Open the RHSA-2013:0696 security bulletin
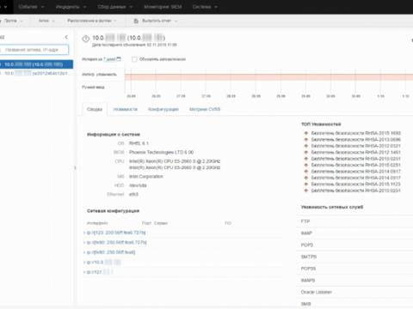Viewport: 413px width, 309px height. (x=356, y=139)
